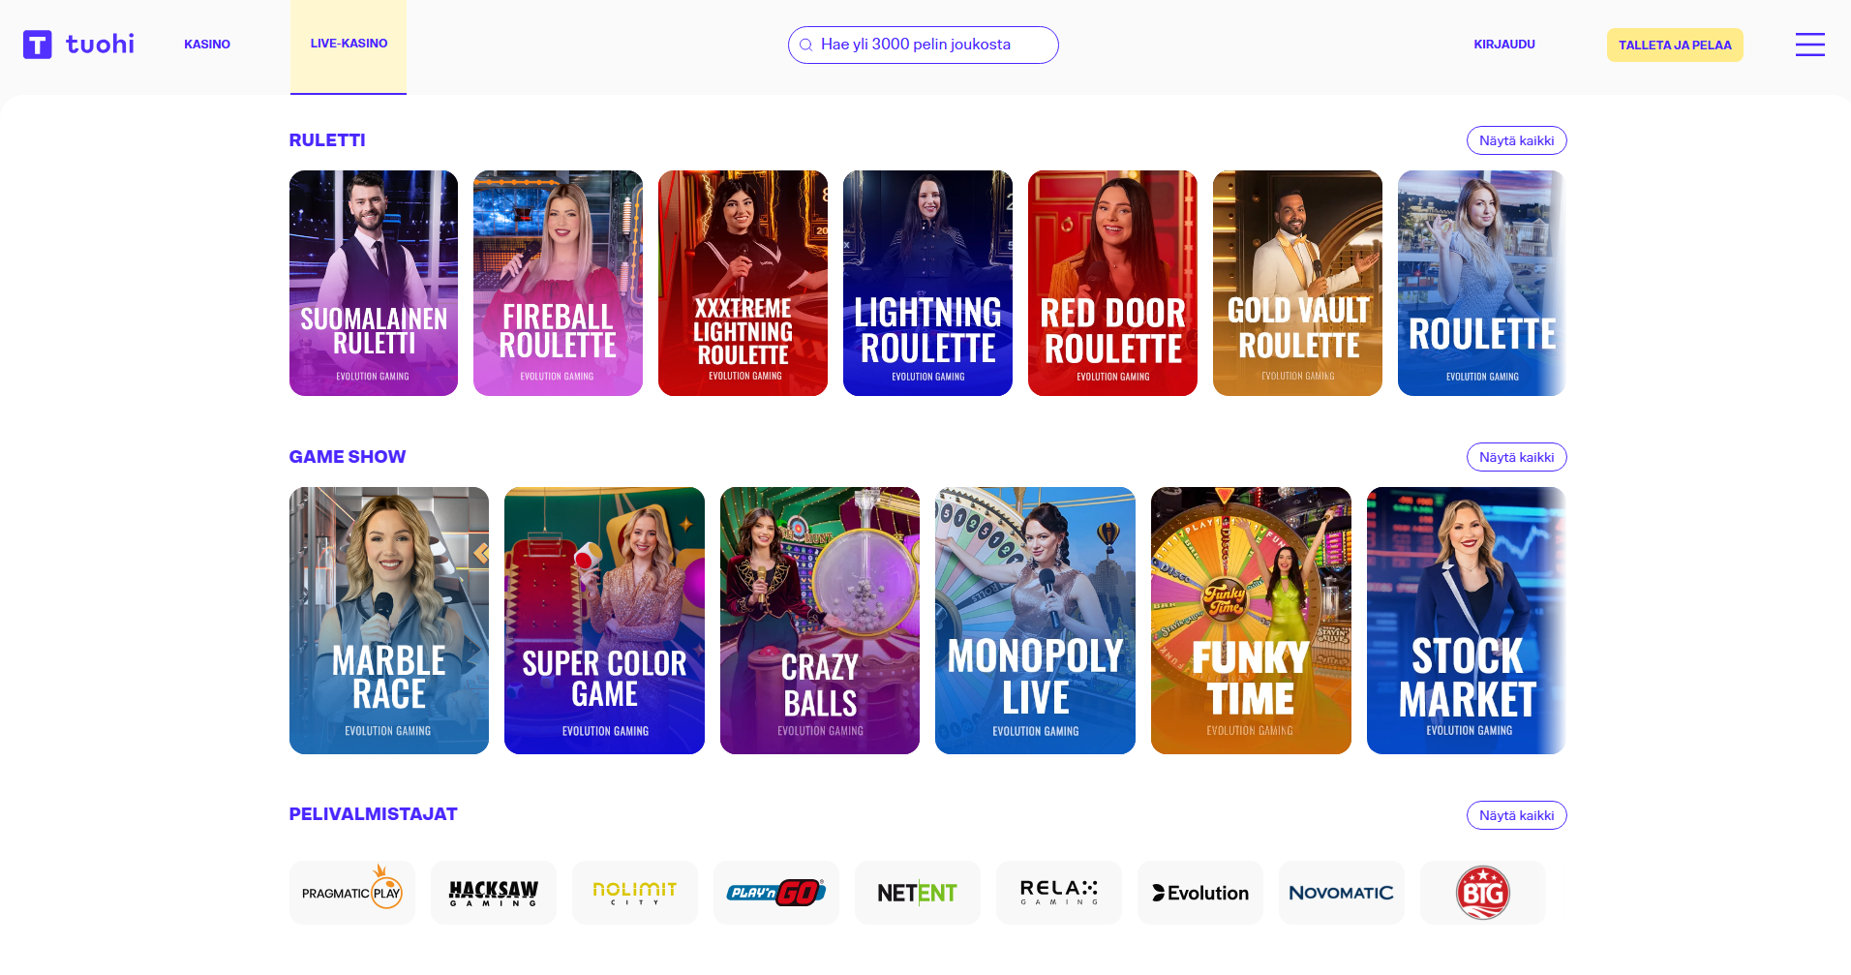
Task: Select the BTG provider logo
Action: 1483,893
